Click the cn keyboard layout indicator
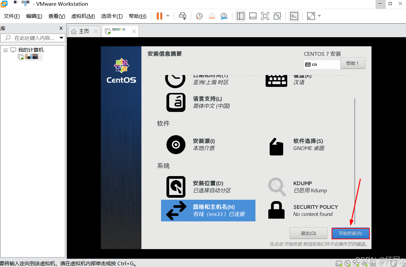This screenshot has width=406, height=267. [x=322, y=64]
